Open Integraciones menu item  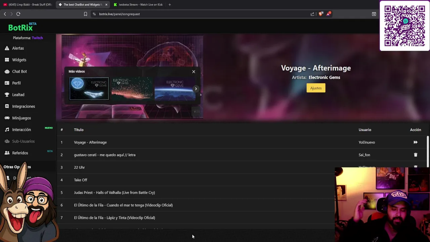[24, 106]
